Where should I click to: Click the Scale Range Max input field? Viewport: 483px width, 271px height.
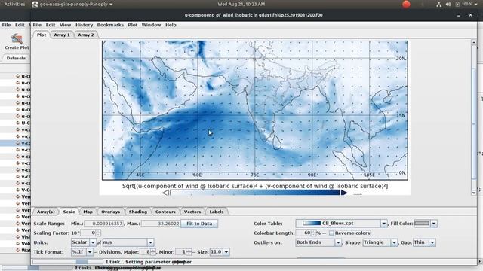(x=161, y=224)
